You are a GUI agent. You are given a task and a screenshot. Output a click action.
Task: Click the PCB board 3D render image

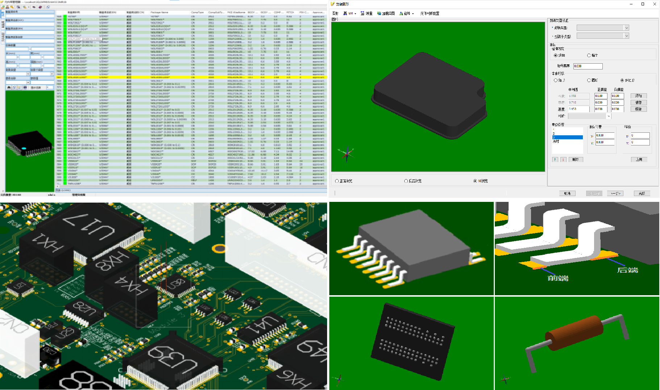(x=163, y=296)
